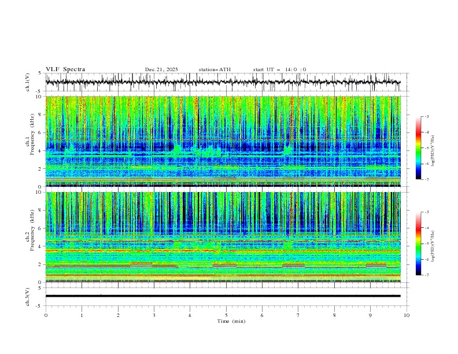Click the "-3" tick on ch.1 colorbar
This screenshot has width=458, height=354.
[427, 116]
